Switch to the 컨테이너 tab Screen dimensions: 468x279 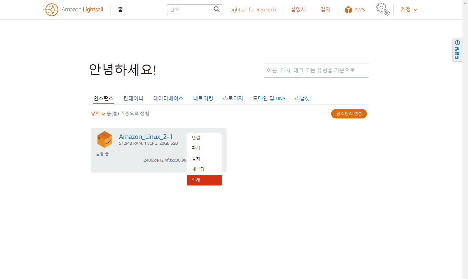[133, 98]
